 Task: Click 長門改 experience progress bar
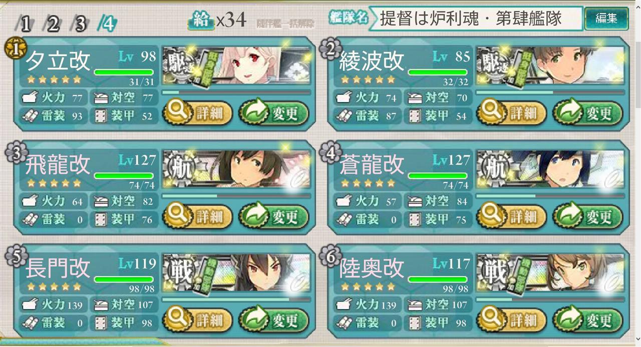coord(236,299)
